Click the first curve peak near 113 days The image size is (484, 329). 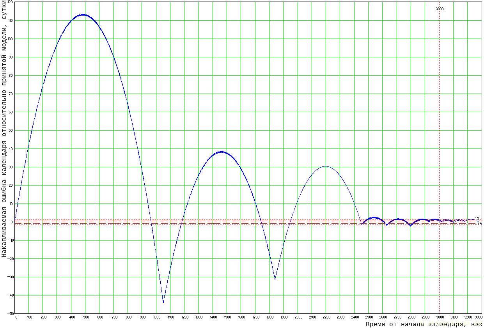(83, 15)
